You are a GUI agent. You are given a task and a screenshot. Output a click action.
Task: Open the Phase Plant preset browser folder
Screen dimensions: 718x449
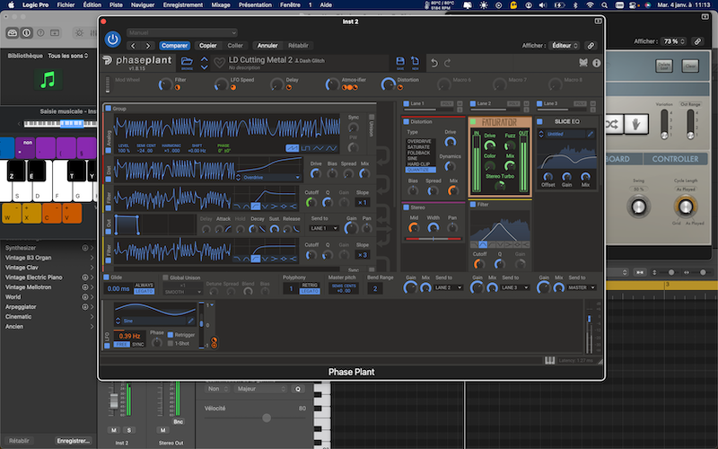(187, 61)
